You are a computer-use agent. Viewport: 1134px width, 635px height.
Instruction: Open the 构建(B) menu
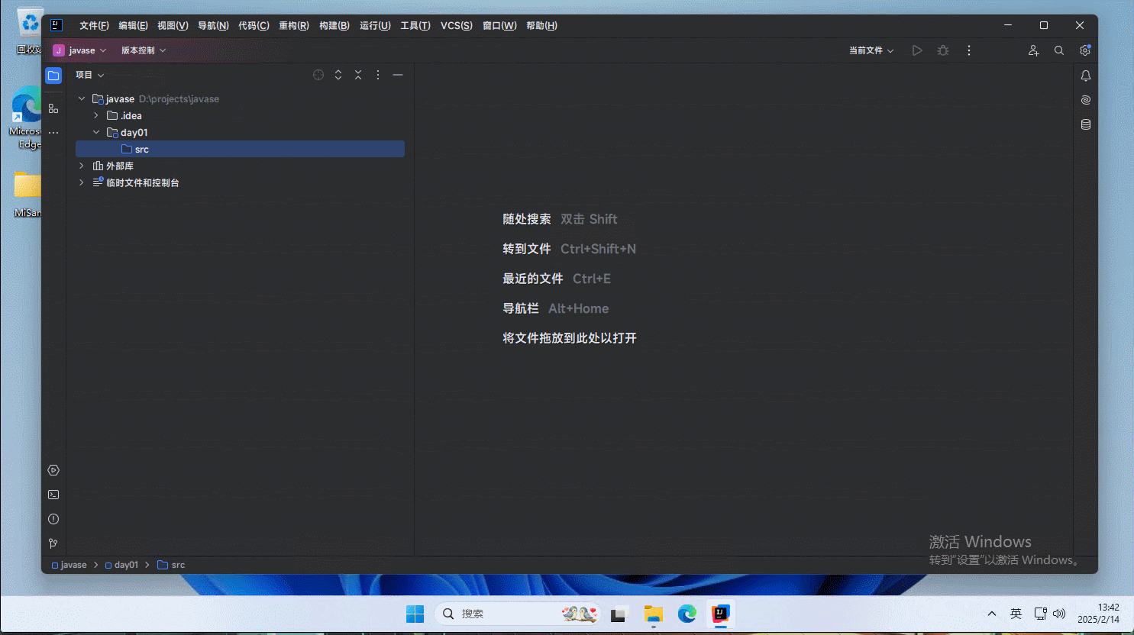334,25
